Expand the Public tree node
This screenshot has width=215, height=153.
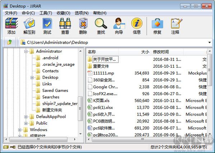point(26,123)
